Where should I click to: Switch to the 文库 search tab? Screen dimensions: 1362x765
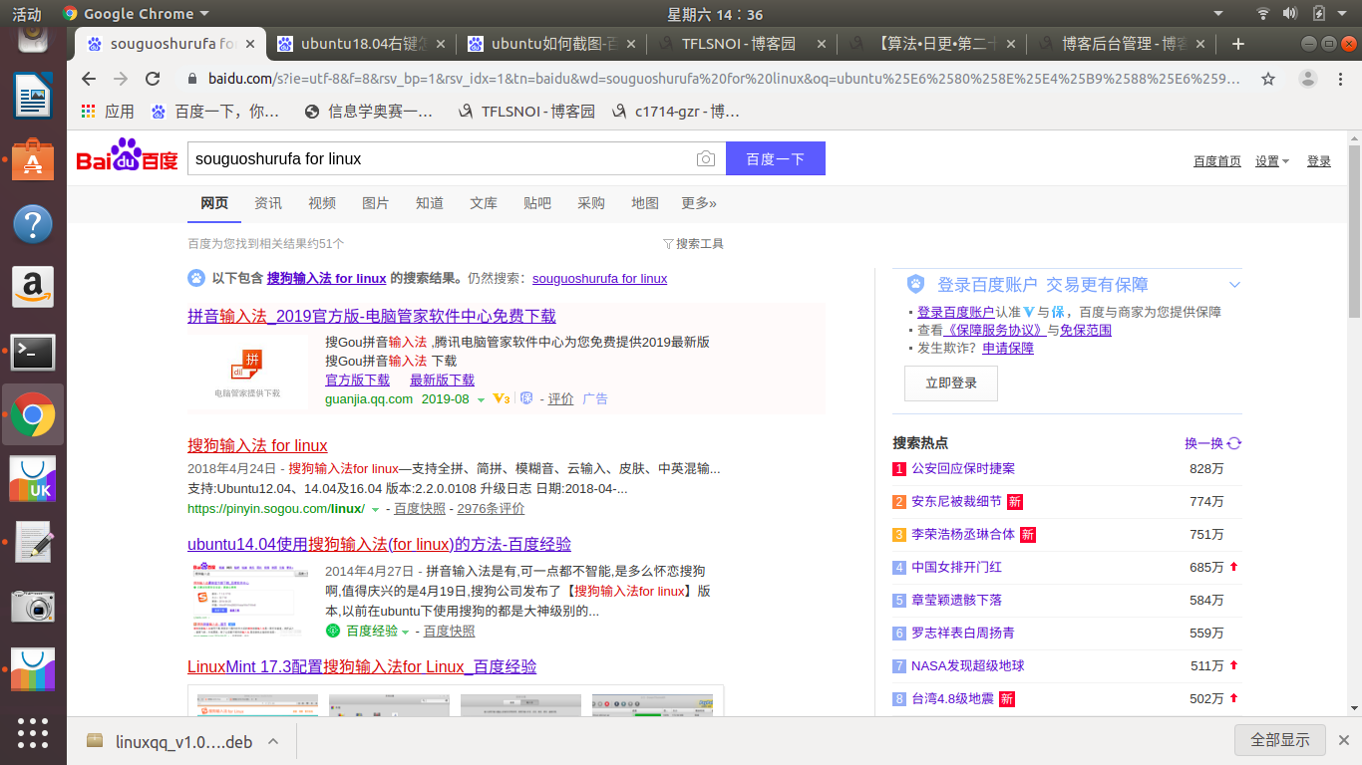click(484, 203)
